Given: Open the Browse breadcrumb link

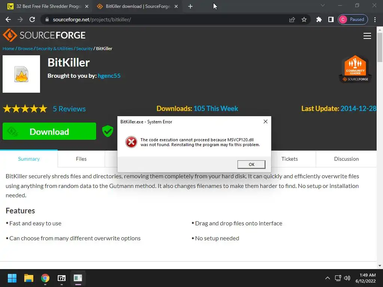Looking at the screenshot, I should tap(25, 49).
